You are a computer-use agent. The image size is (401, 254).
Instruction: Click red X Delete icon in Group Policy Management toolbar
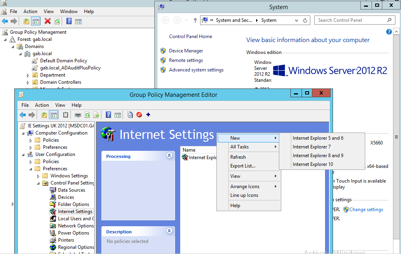pyautogui.click(x=48, y=21)
